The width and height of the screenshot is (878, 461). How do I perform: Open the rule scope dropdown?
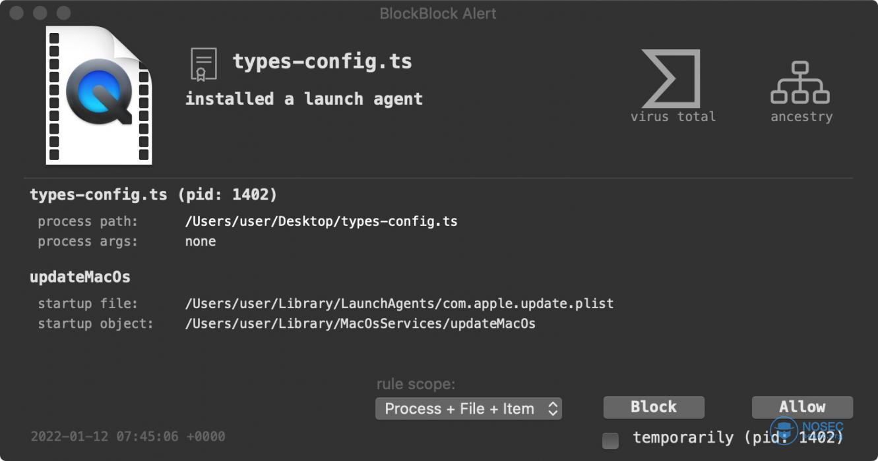pos(468,408)
